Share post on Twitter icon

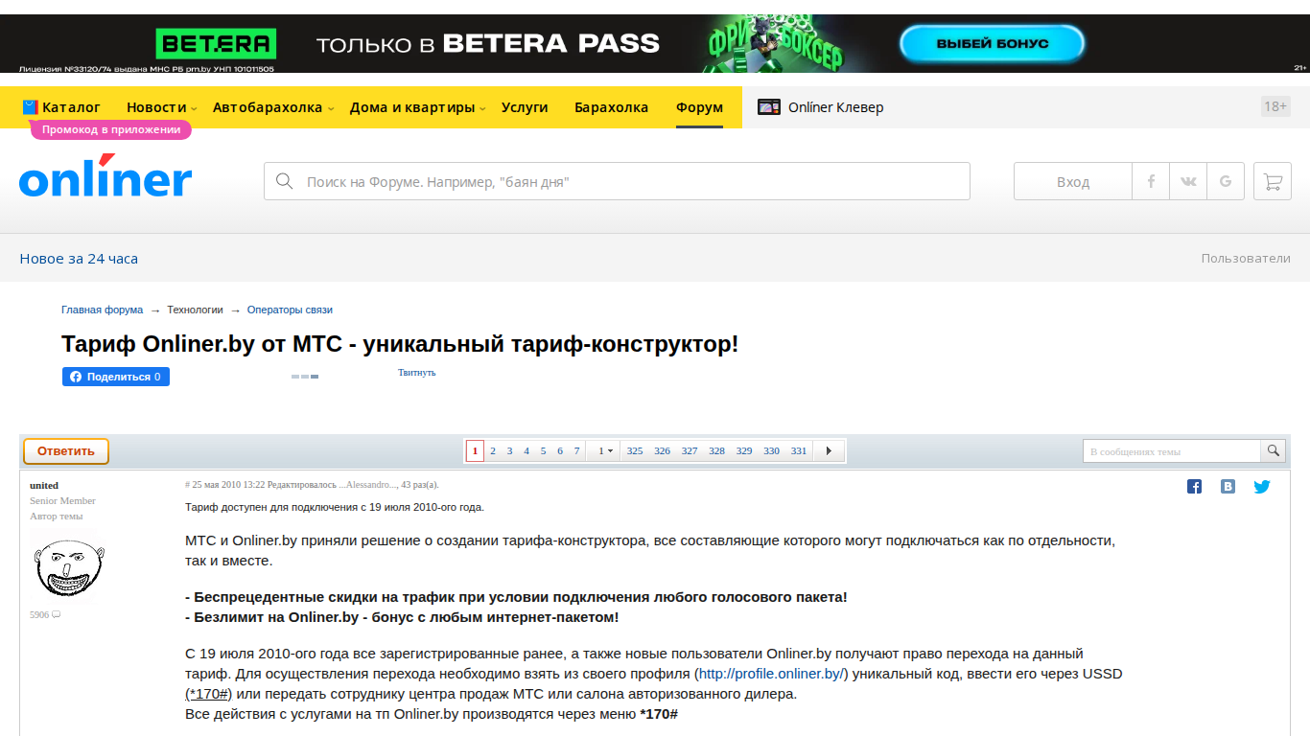pyautogui.click(x=1262, y=487)
